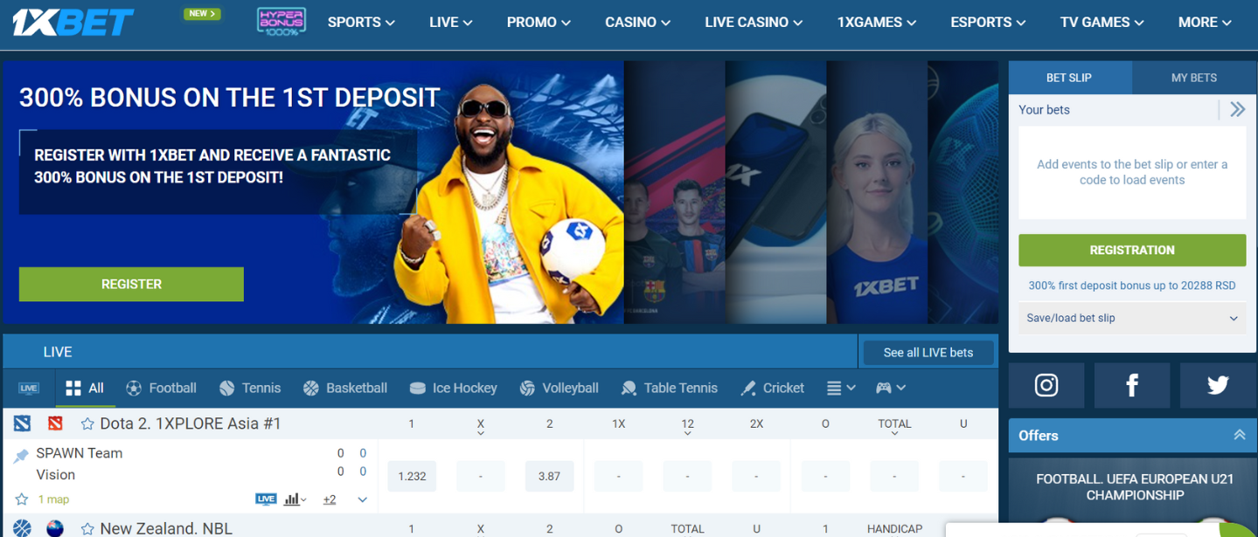Viewport: 1258px width, 537px height.
Task: Open the Facebook social link
Action: [x=1132, y=385]
